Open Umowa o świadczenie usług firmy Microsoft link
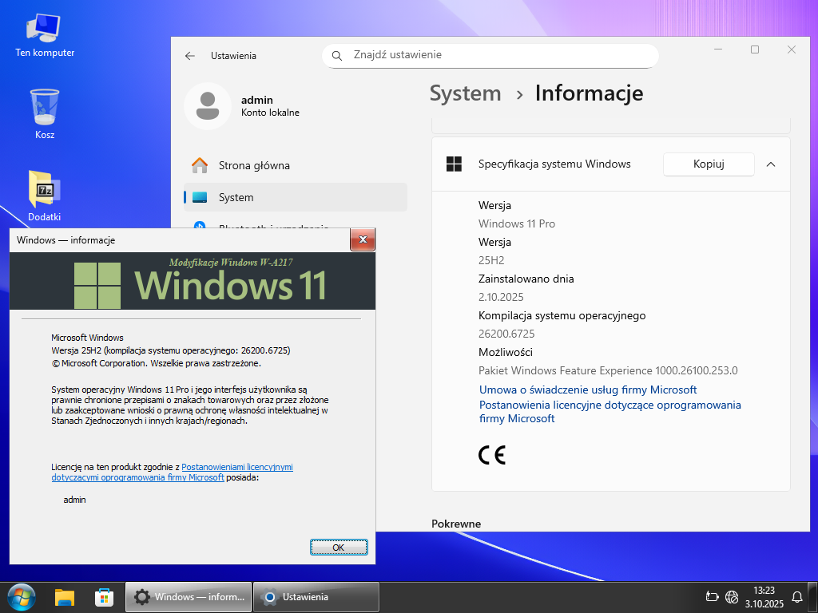818x613 pixels. click(588, 390)
